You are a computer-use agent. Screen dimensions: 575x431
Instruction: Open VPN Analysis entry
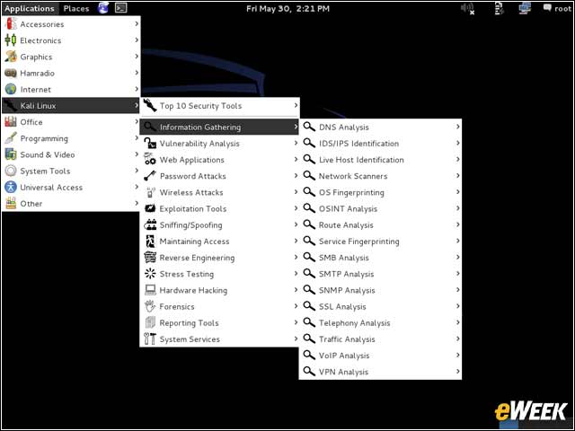pyautogui.click(x=380, y=372)
